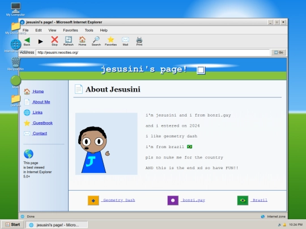The image size is (306, 229).
Task: Open the About Me sidebar link
Action: point(41,102)
